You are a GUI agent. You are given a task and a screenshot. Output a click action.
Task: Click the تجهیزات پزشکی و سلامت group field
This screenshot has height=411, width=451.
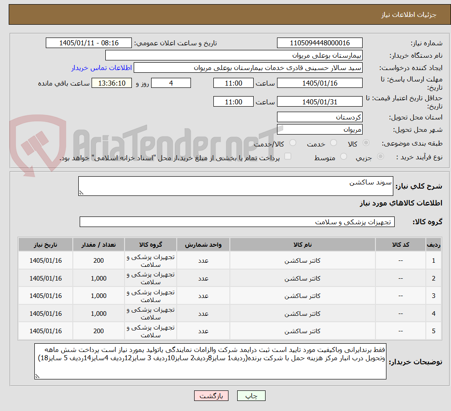(237, 222)
